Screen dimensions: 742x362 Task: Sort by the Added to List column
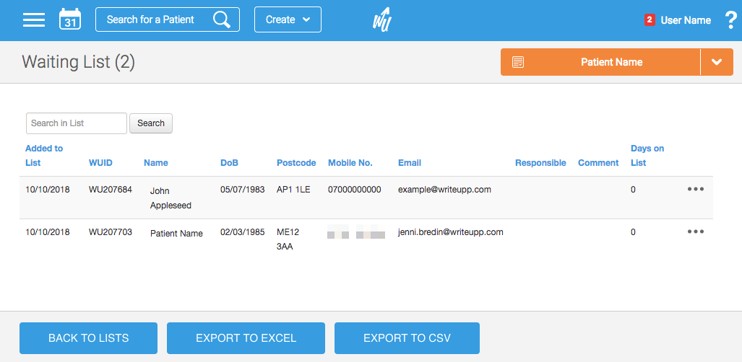[43, 155]
